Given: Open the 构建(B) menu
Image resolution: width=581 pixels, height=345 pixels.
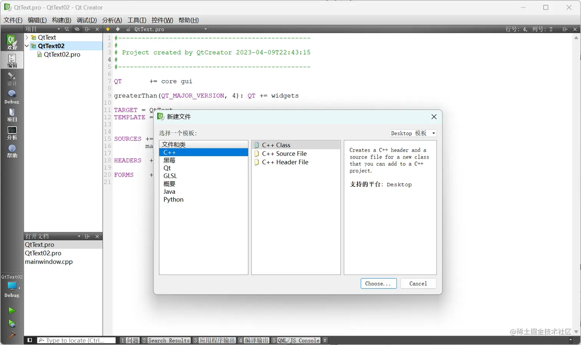Looking at the screenshot, I should tap(61, 20).
